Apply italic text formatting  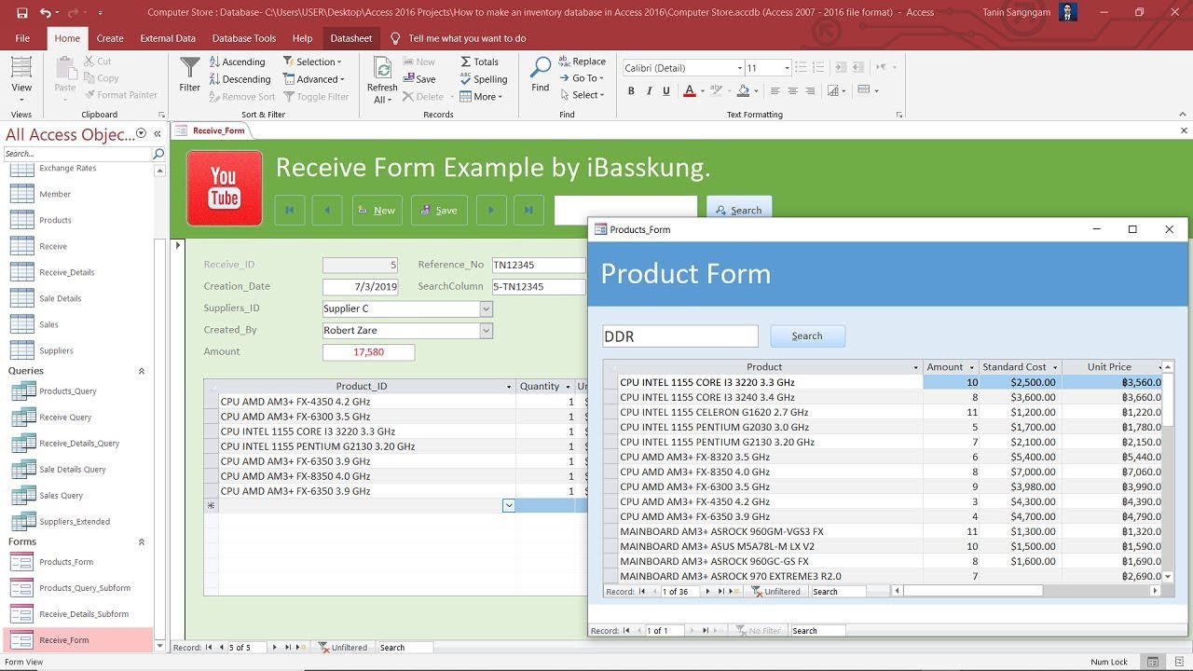649,91
